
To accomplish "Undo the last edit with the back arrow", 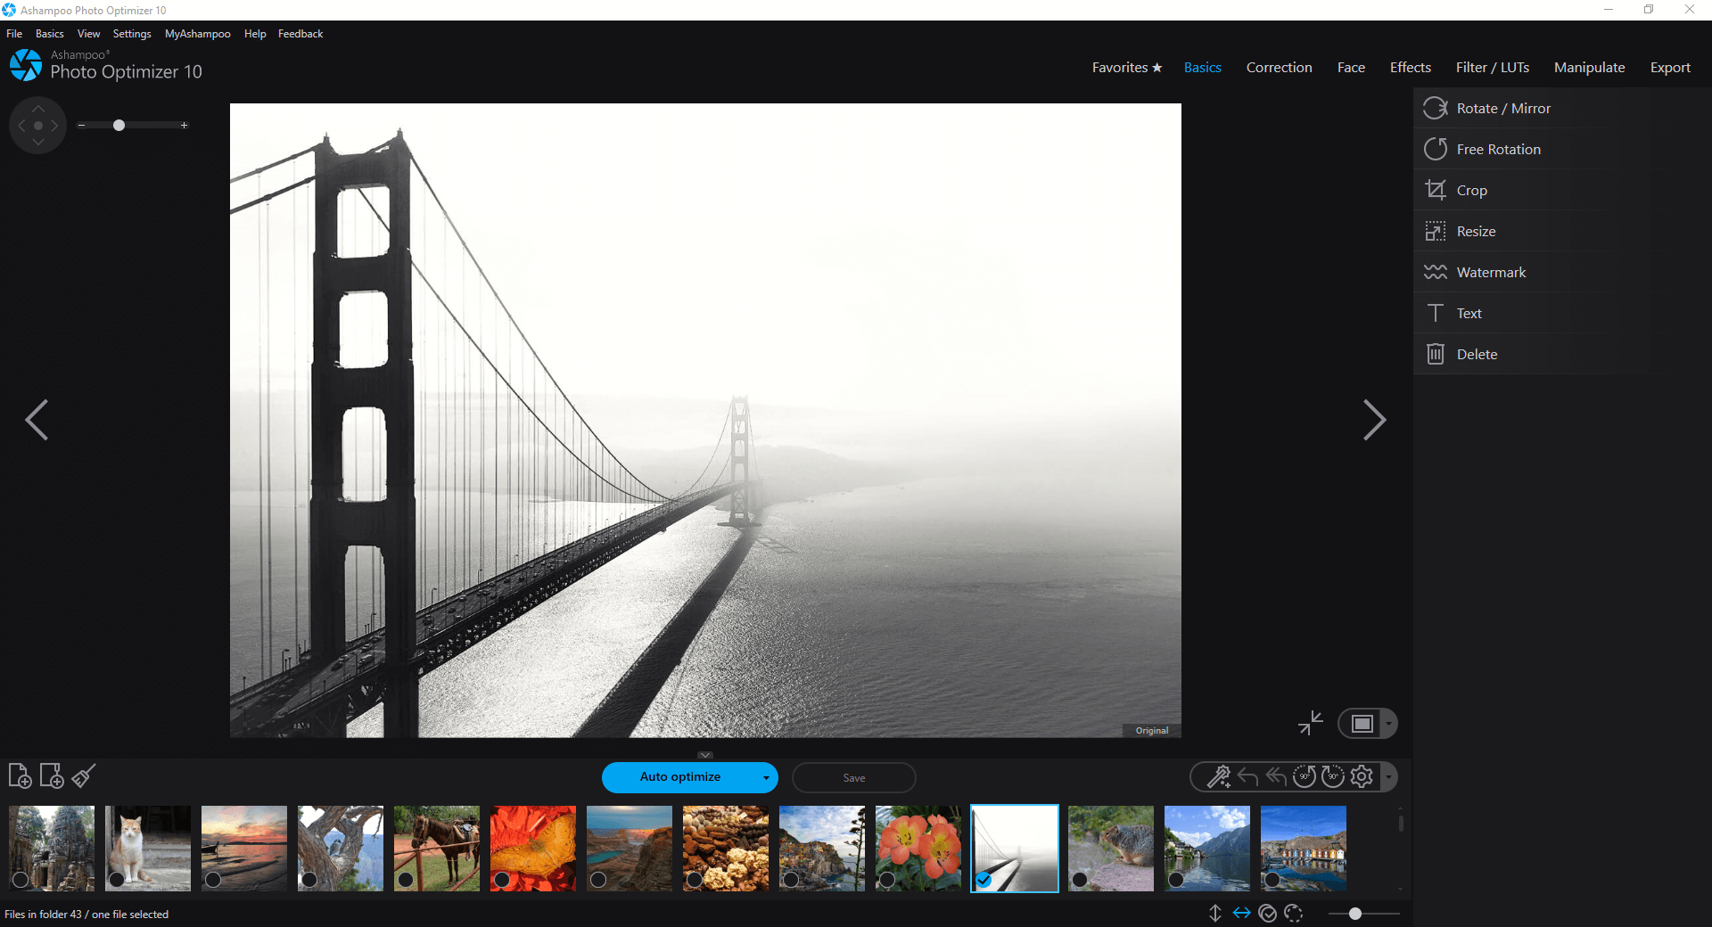I will click(x=1247, y=776).
